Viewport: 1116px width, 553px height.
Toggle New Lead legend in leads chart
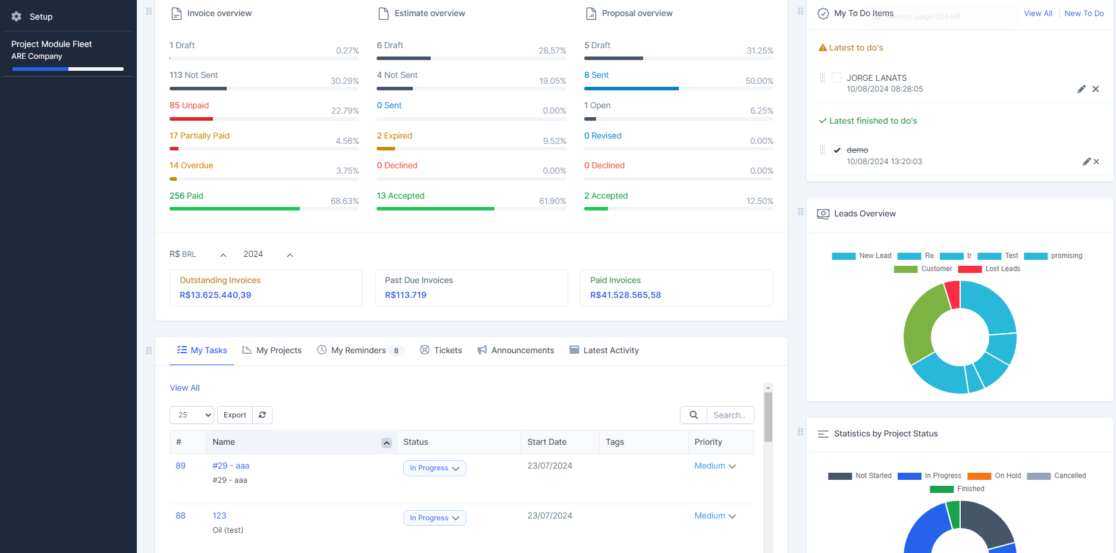pyautogui.click(x=861, y=256)
